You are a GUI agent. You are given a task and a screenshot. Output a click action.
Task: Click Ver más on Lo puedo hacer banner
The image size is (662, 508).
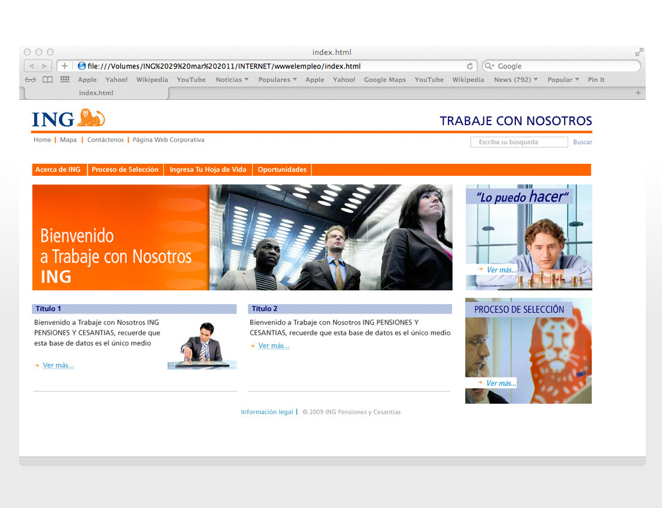501,270
